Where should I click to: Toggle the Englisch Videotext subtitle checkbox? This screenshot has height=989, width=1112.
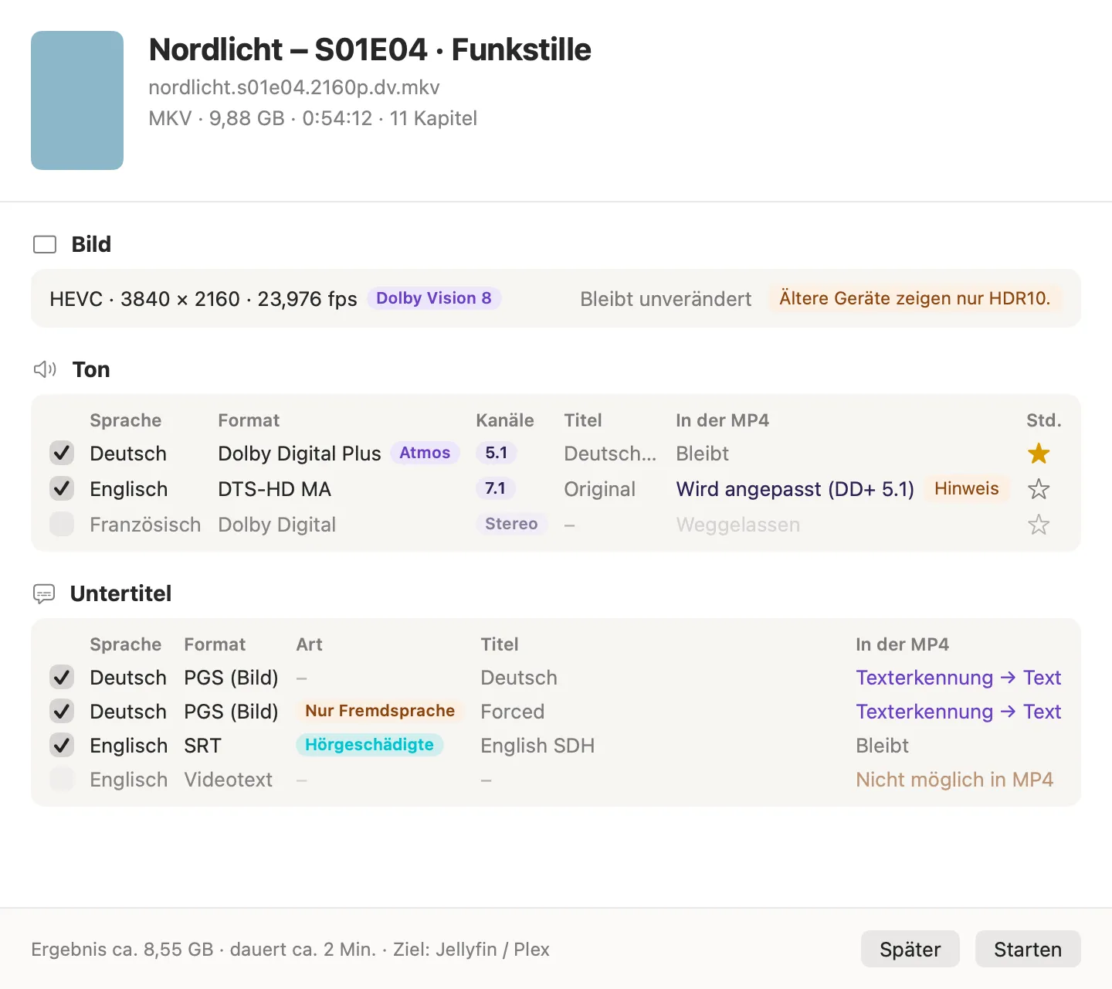(x=62, y=779)
